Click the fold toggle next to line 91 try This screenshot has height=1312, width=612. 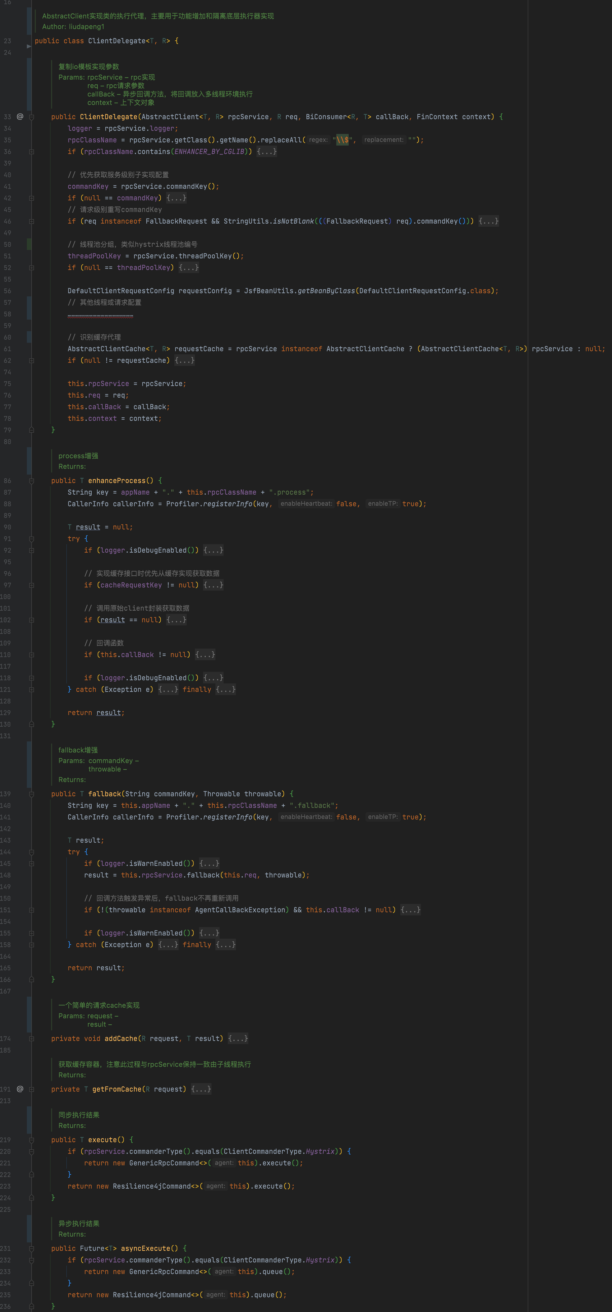point(32,539)
